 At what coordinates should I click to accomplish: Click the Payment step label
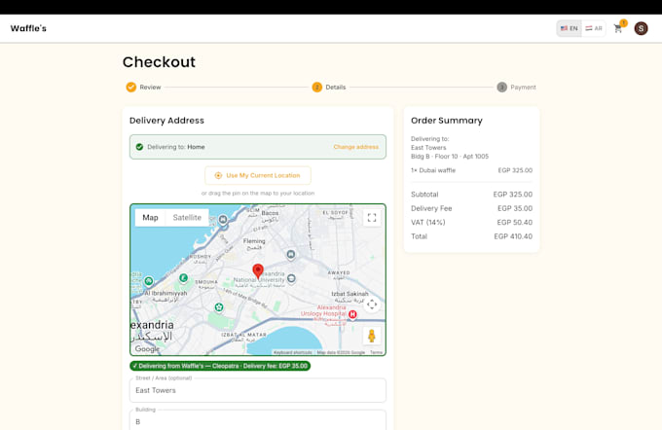pos(523,88)
